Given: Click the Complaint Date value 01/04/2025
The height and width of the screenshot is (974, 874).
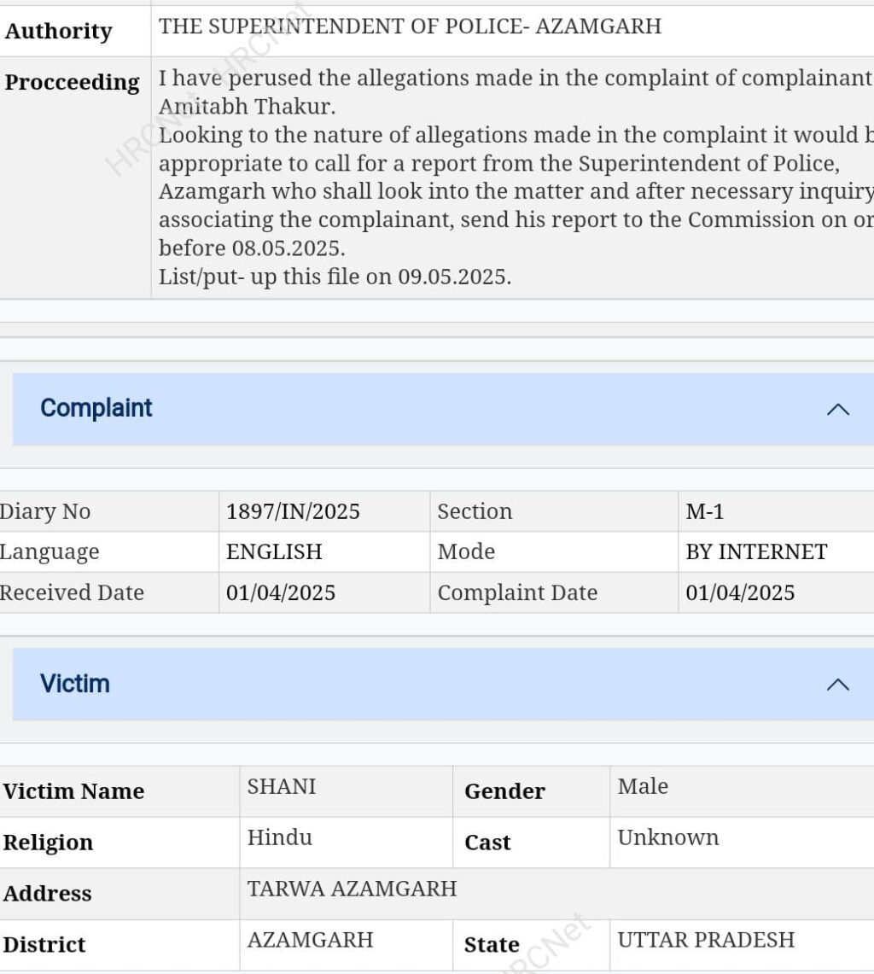Looking at the screenshot, I should (x=740, y=593).
